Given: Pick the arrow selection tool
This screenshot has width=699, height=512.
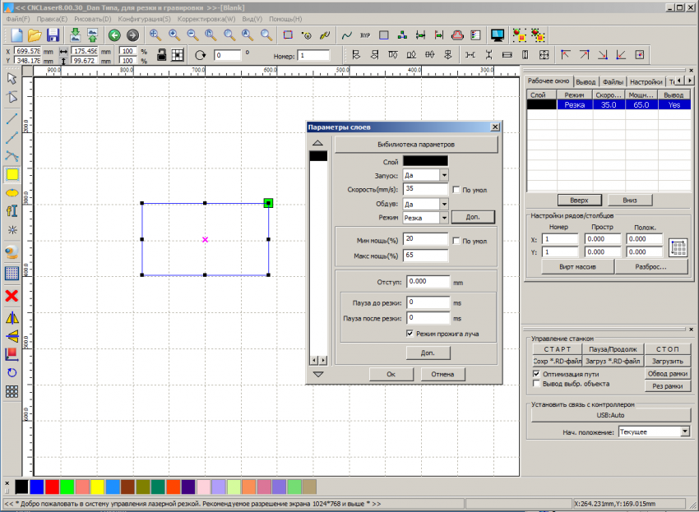Looking at the screenshot, I should tap(12, 79).
